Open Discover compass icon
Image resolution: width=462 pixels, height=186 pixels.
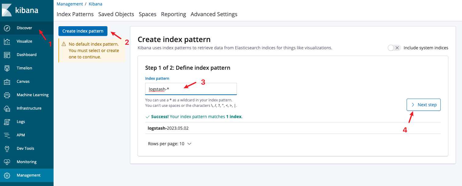(7, 28)
